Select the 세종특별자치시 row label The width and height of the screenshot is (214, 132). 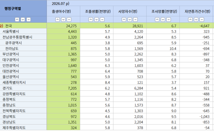pos(14,83)
